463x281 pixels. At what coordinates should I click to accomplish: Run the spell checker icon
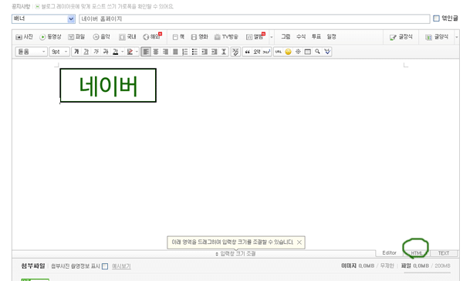327,52
